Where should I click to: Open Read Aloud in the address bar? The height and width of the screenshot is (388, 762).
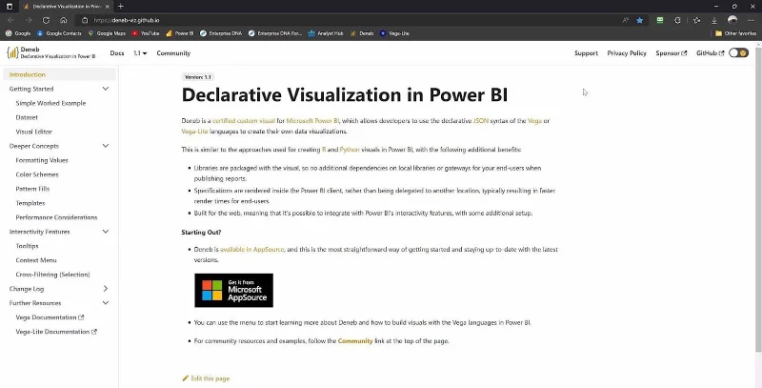pos(626,20)
